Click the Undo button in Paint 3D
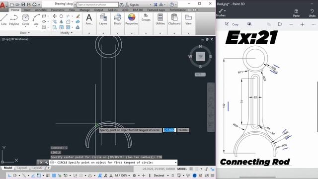Viewport: 318px width, 179px height. 312,13
